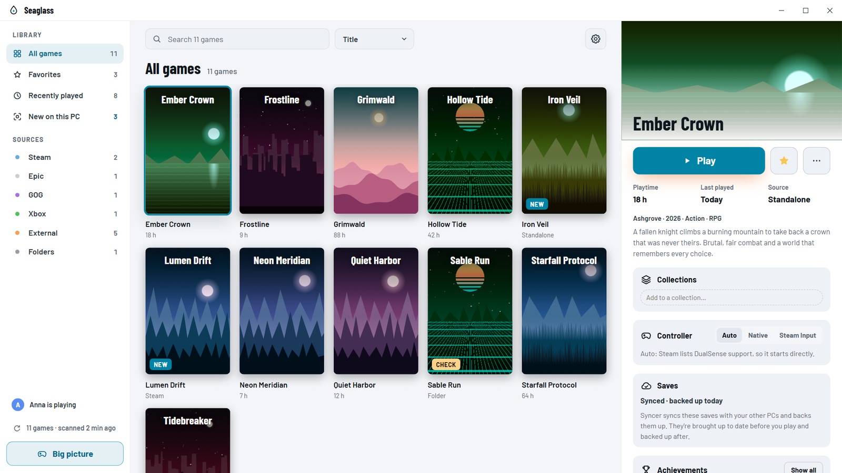Select the Frostline game cover
This screenshot has height=473, width=842.
(x=282, y=150)
